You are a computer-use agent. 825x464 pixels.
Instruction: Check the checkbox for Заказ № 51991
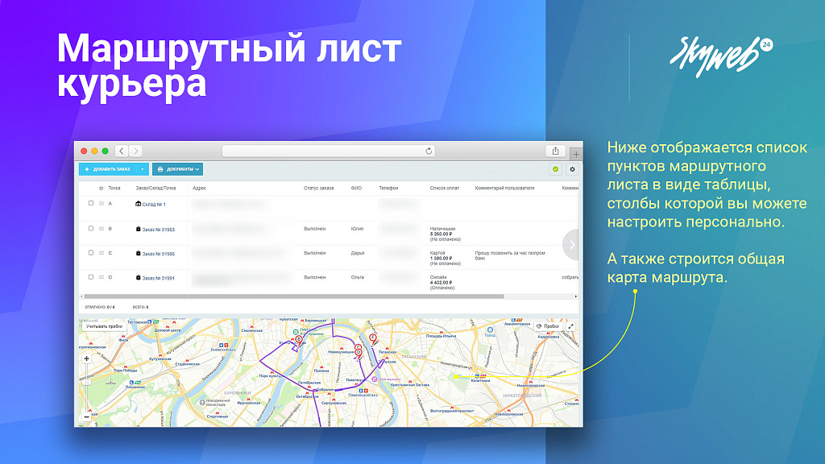click(x=90, y=277)
